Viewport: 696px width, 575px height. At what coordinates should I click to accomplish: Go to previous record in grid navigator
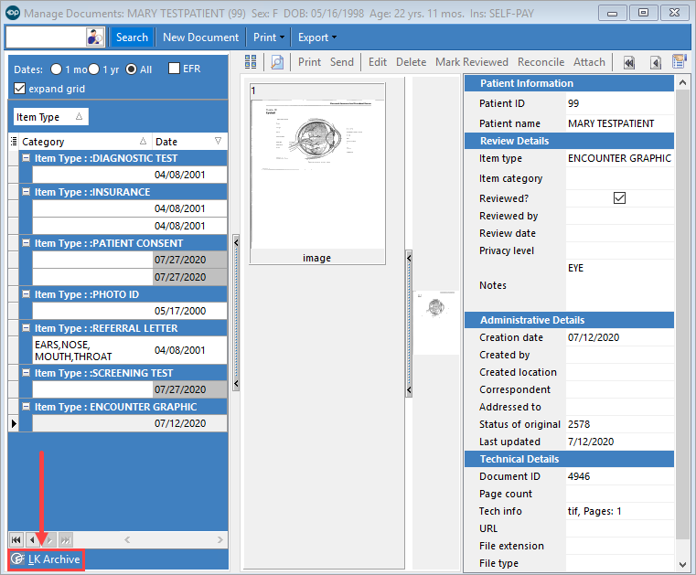coord(32,540)
